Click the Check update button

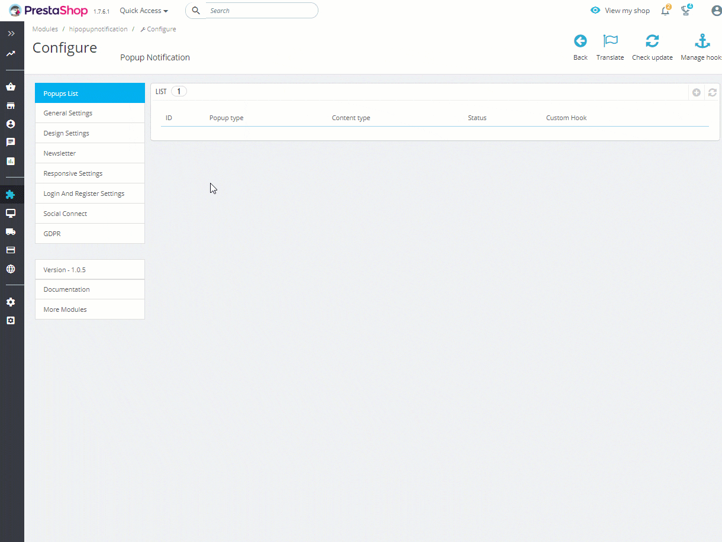(x=652, y=47)
